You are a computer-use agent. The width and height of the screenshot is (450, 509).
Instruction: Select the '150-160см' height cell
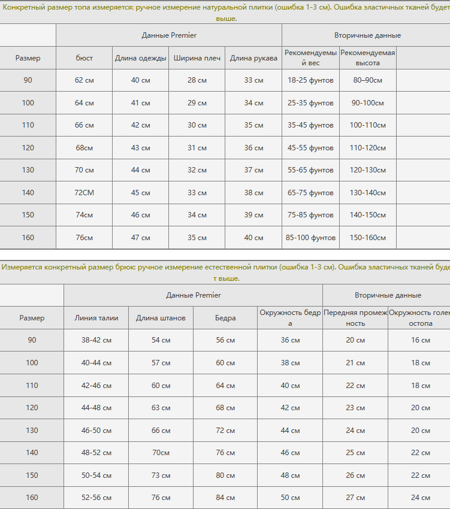[x=368, y=238]
